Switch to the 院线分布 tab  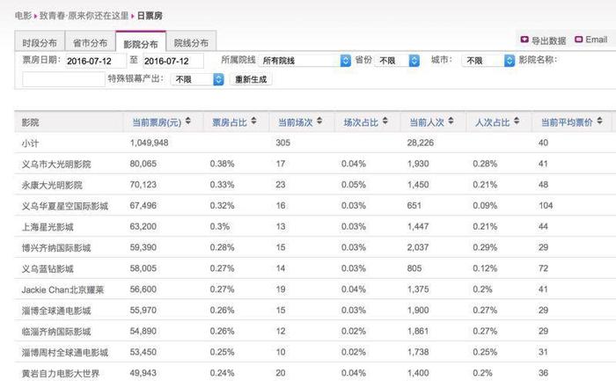pos(191,42)
